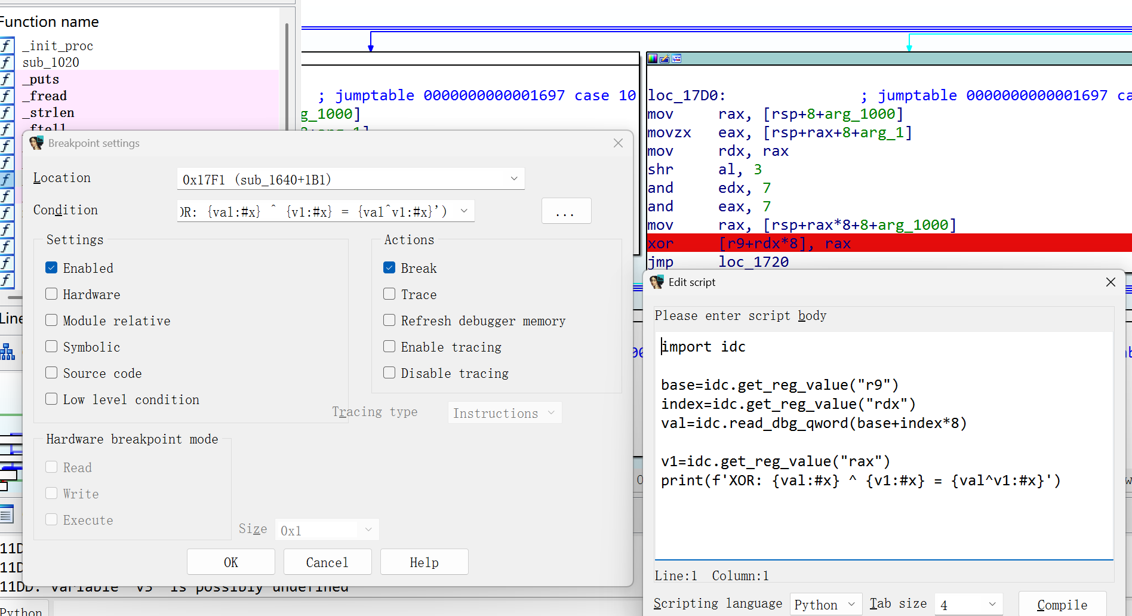The width and height of the screenshot is (1132, 616).
Task: Open the Tab size dropdown
Action: [968, 605]
